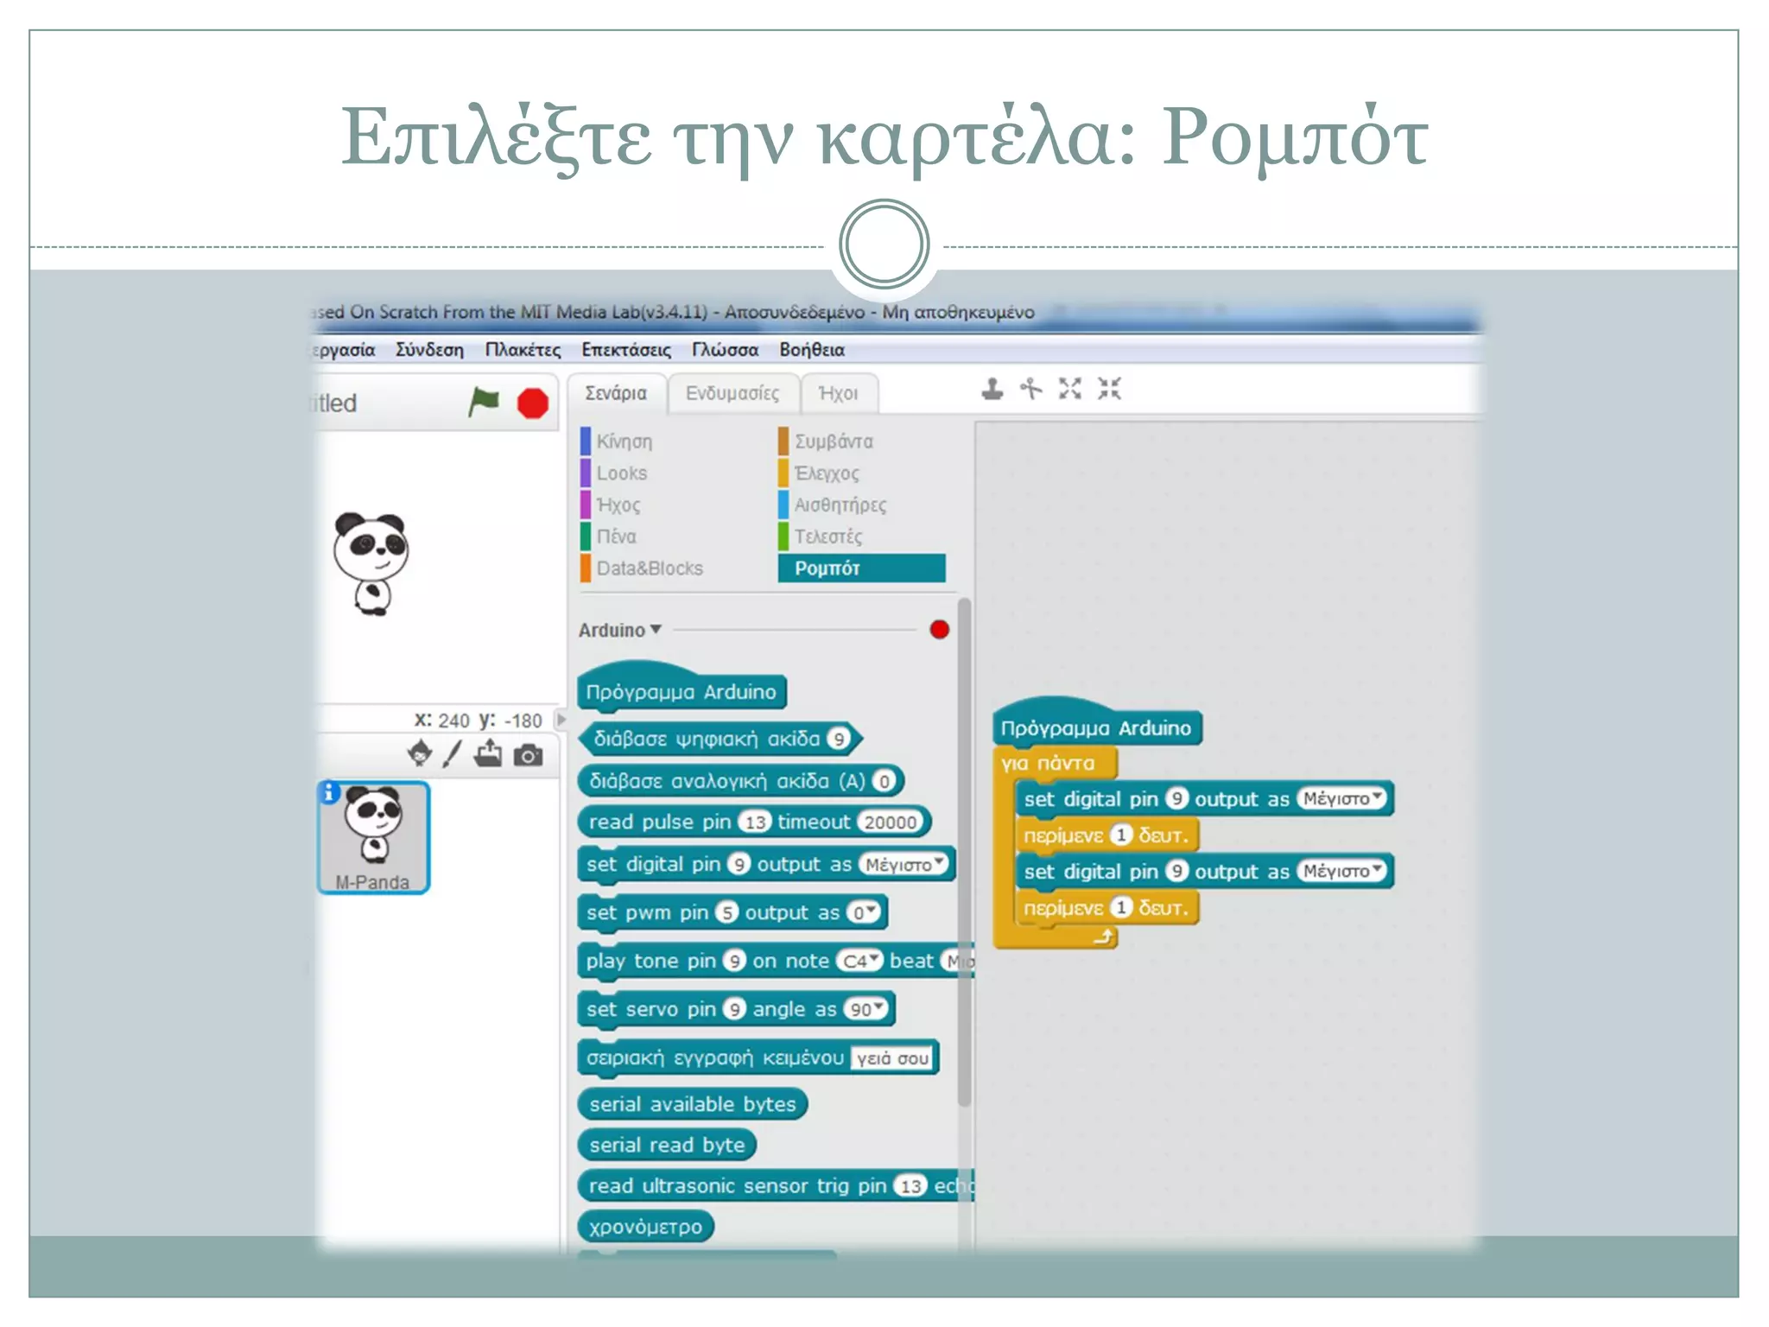1769x1327 pixels.
Task: Click the paint new sprite brush icon
Action: tap(452, 754)
